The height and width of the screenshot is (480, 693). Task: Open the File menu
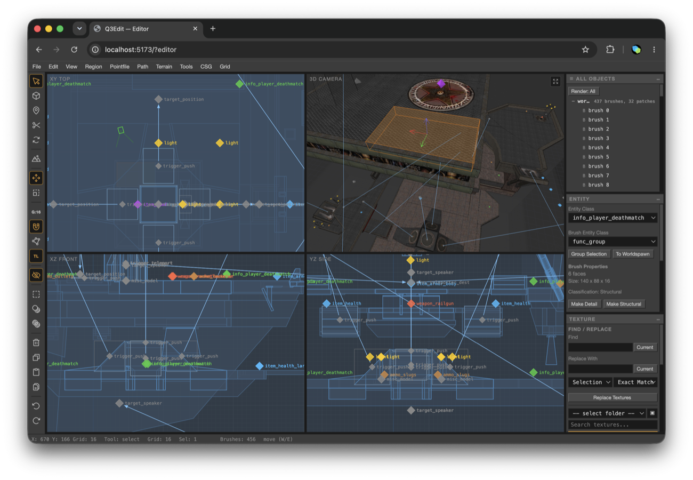point(37,67)
